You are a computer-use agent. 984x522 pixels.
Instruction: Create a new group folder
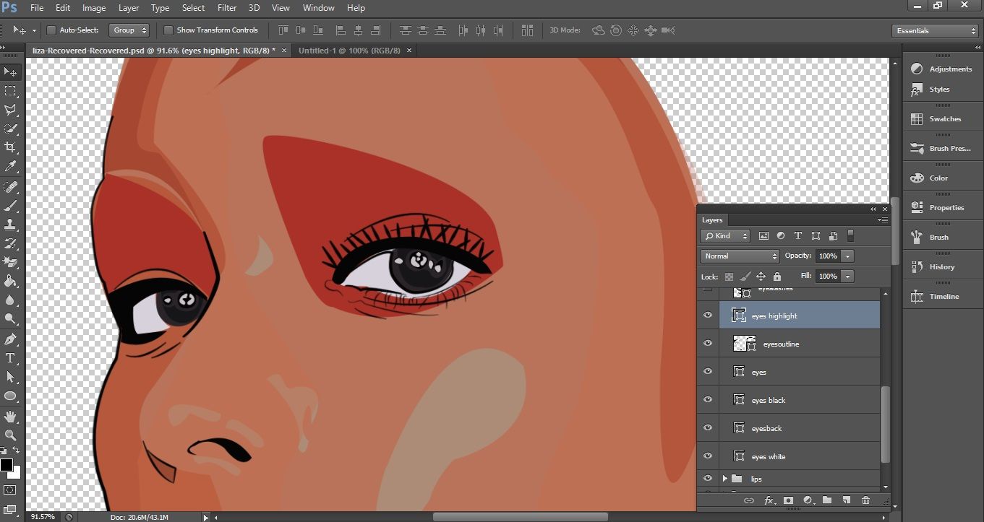pyautogui.click(x=827, y=500)
